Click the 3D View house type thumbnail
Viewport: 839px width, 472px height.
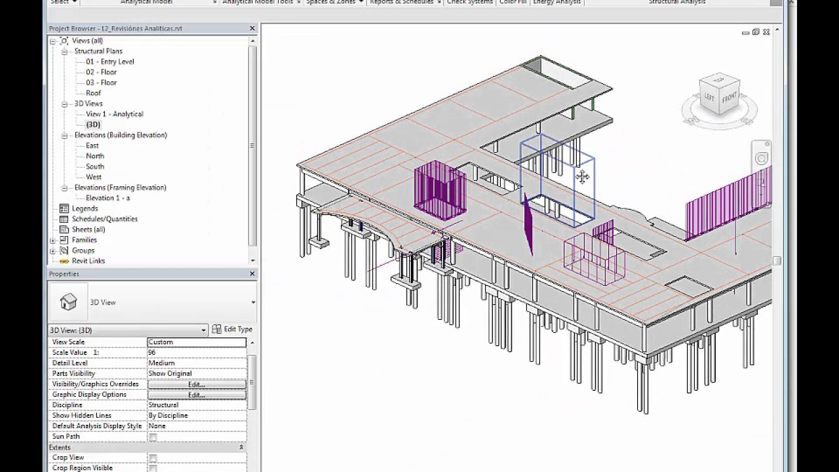tap(68, 302)
